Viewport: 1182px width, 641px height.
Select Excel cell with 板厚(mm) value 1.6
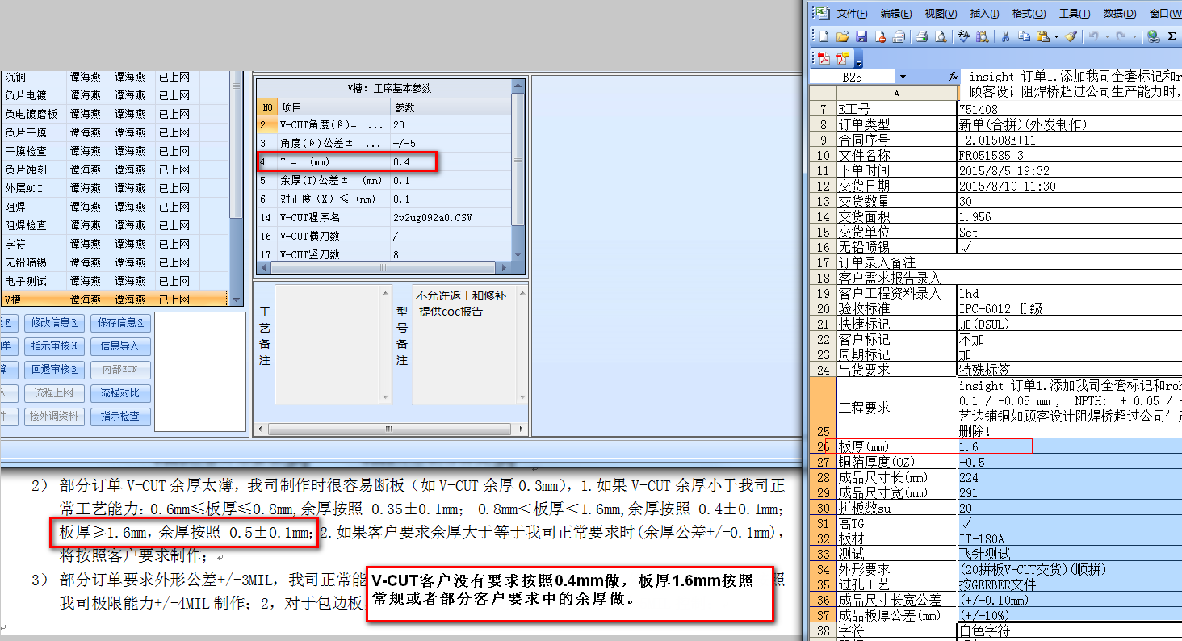[1069, 446]
